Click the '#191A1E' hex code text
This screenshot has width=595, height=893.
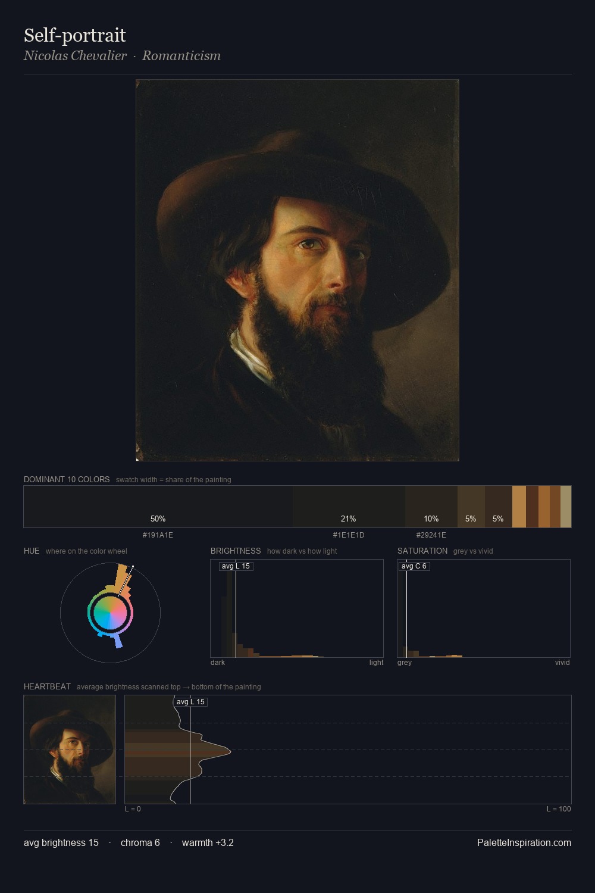click(x=158, y=535)
